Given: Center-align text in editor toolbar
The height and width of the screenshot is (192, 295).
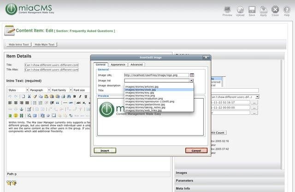Looking at the screenshot, I should (16, 103).
